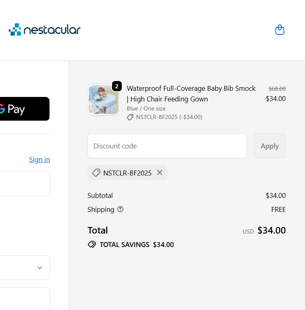Click the quantity badge showing 2
305x310 pixels.
pos(117,86)
